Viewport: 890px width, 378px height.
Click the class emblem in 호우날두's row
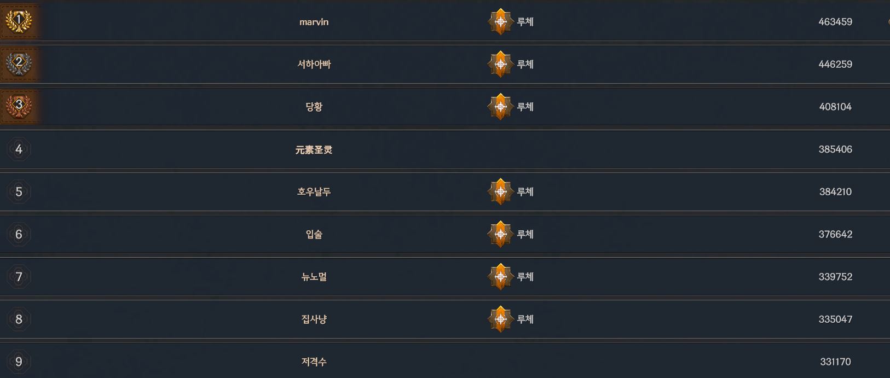[x=500, y=191]
